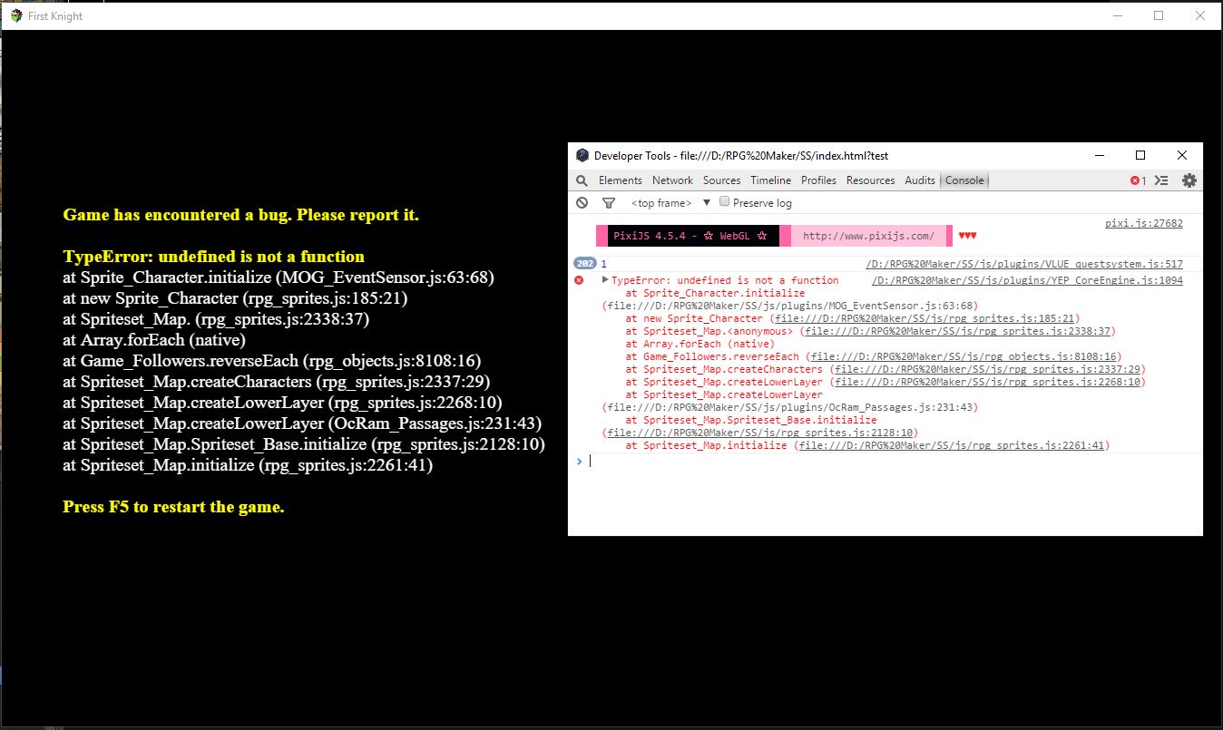Click the yellow 'Press F5 to restart the game.' text
The image size is (1223, 730).
coord(173,507)
